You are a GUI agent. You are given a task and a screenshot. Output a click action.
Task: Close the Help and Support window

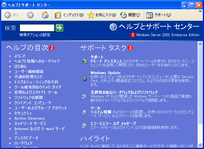click(199, 5)
